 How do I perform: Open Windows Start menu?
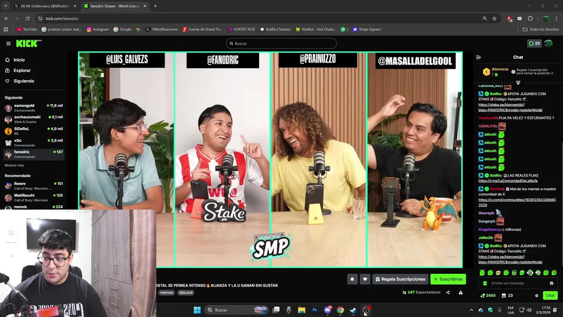tap(197, 310)
